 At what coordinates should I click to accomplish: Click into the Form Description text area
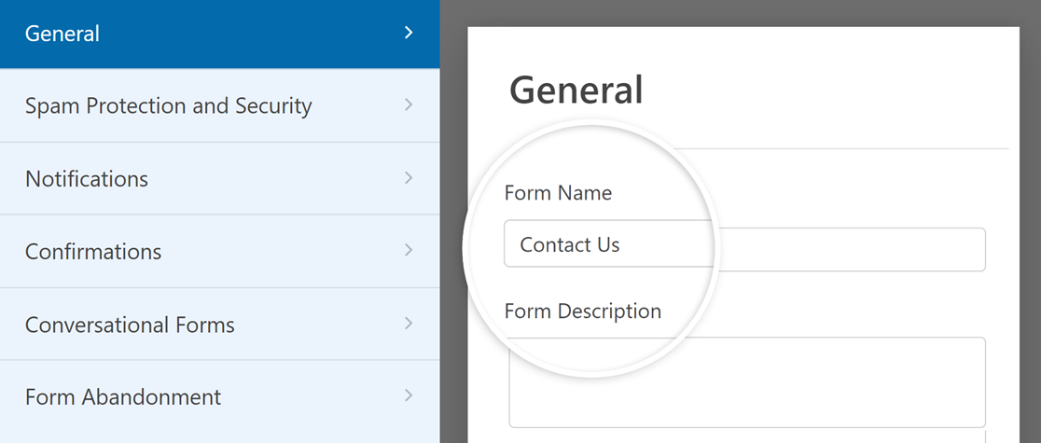pos(746,381)
